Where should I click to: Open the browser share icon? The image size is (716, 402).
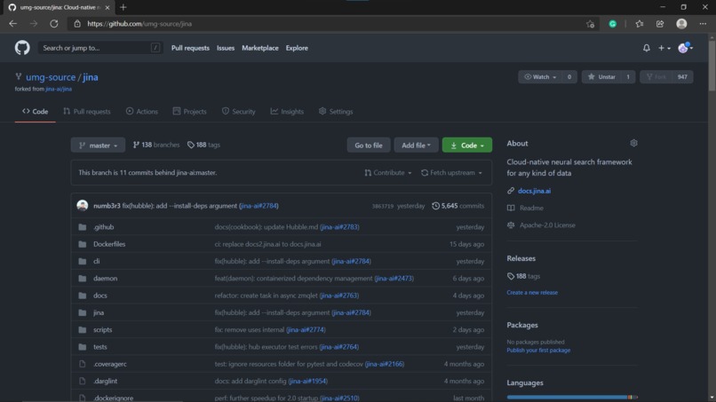click(x=660, y=24)
